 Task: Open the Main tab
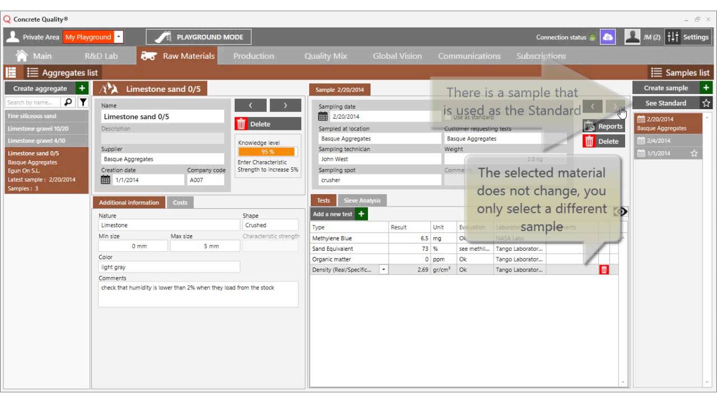pyautogui.click(x=34, y=56)
